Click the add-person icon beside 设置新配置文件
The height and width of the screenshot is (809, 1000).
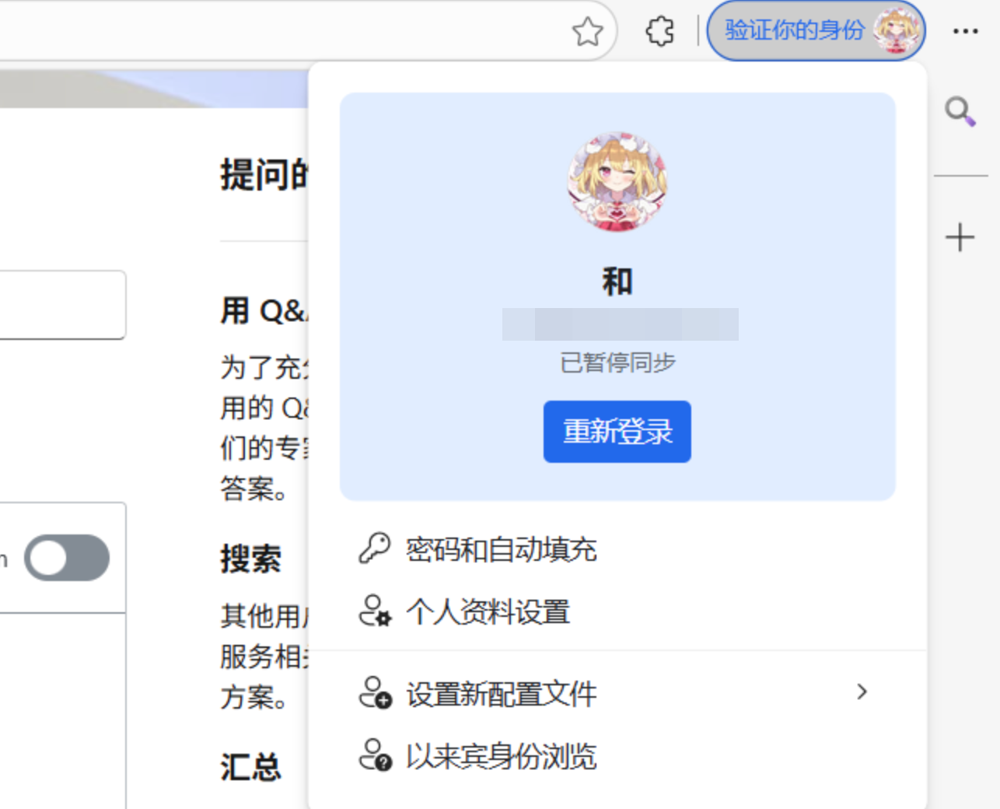coord(376,692)
